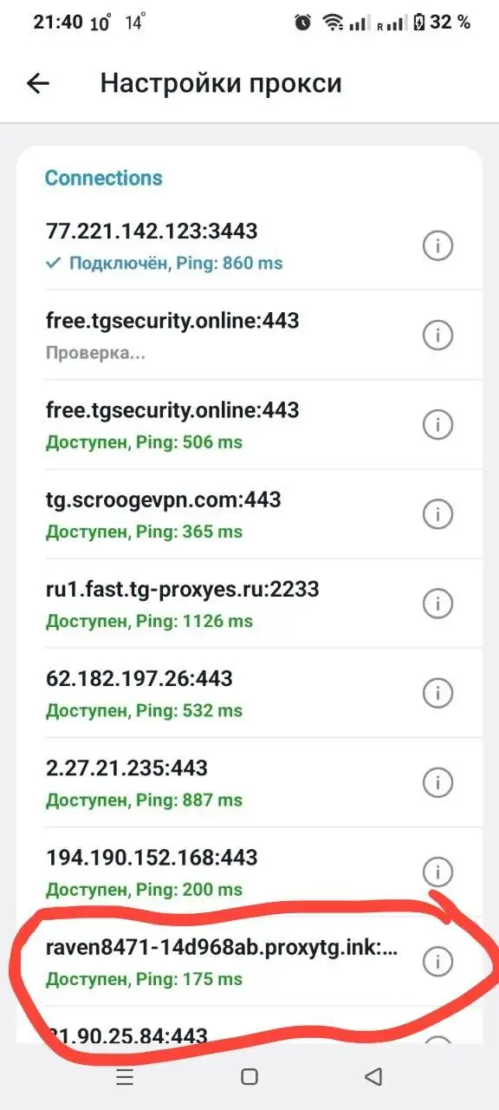
Task: Open recent apps with the menu button
Action: coord(125,1076)
